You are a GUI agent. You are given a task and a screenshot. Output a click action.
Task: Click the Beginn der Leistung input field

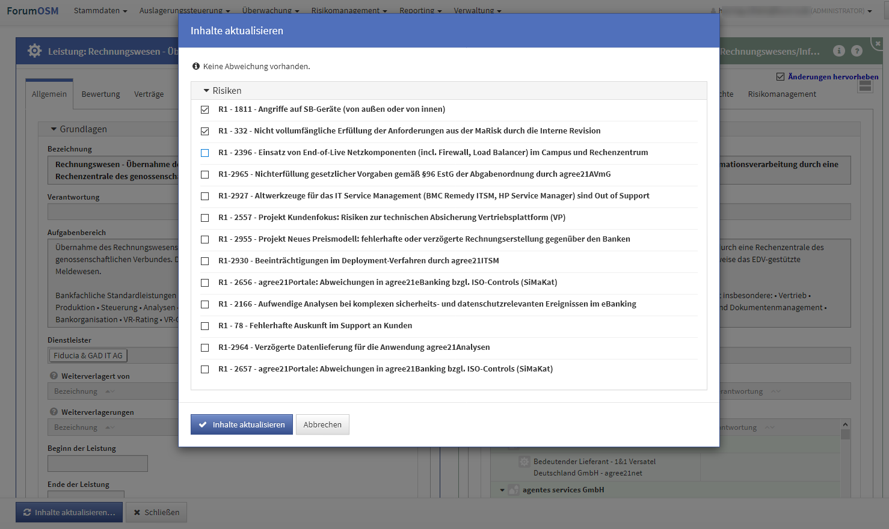97,463
